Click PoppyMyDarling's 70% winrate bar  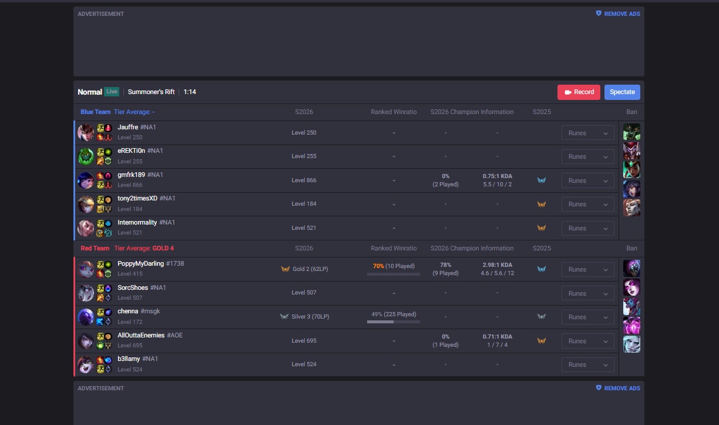(x=394, y=274)
